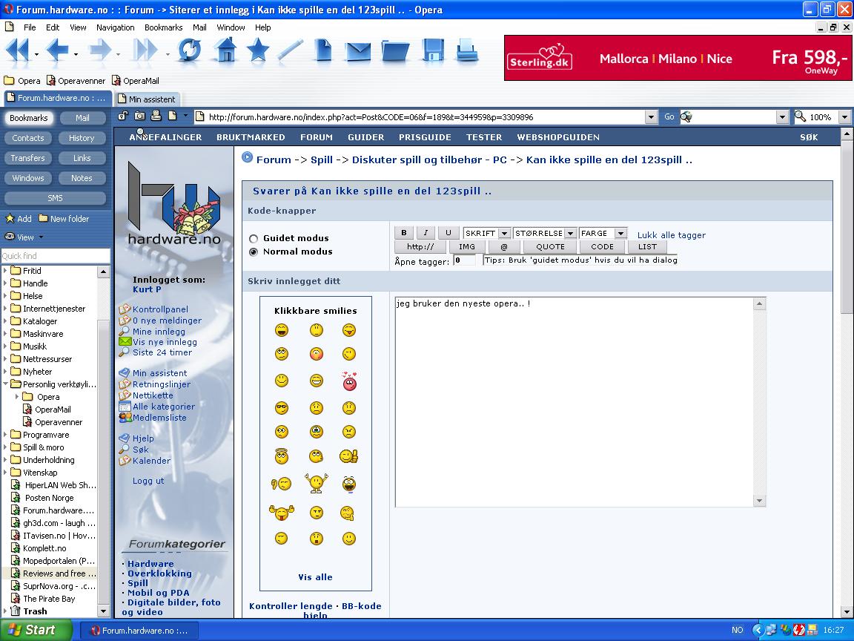Toggle the Contacts panel button

point(28,138)
